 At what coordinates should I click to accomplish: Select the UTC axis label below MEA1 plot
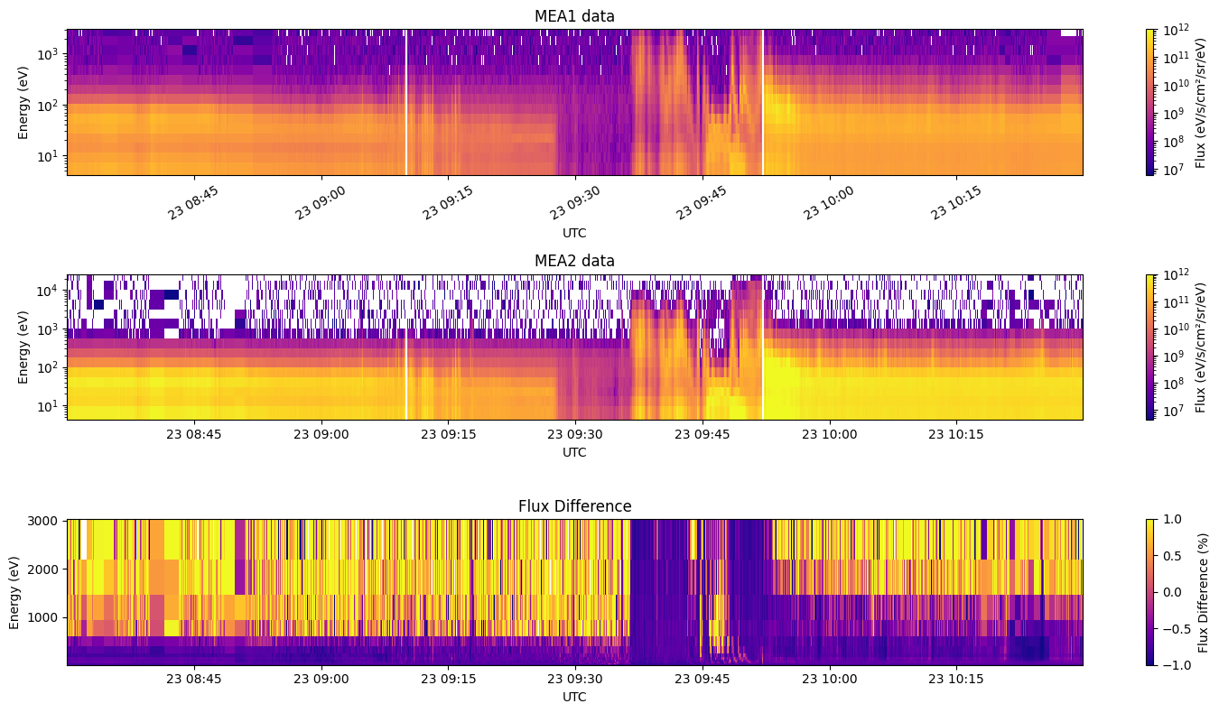pyautogui.click(x=574, y=233)
